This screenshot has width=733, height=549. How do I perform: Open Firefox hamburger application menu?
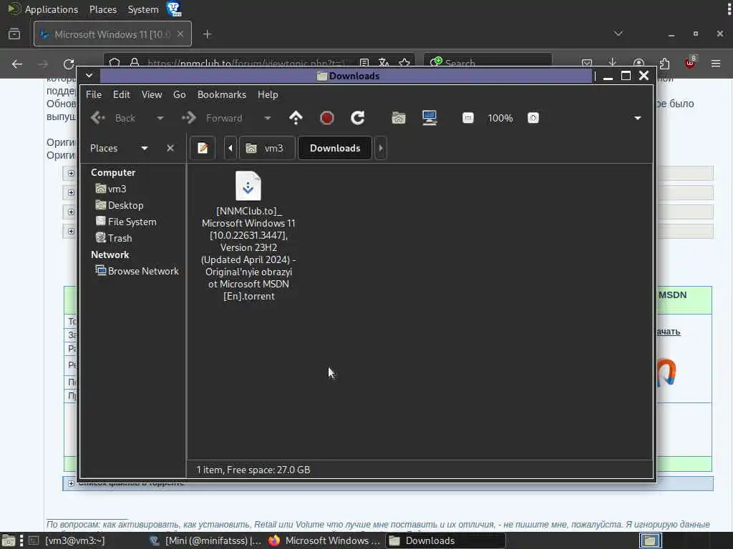pos(716,63)
